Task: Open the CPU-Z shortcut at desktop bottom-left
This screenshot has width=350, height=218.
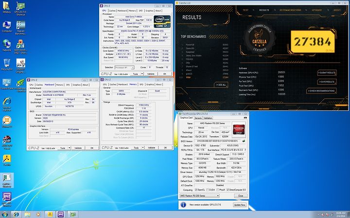Action: (x=7, y=199)
